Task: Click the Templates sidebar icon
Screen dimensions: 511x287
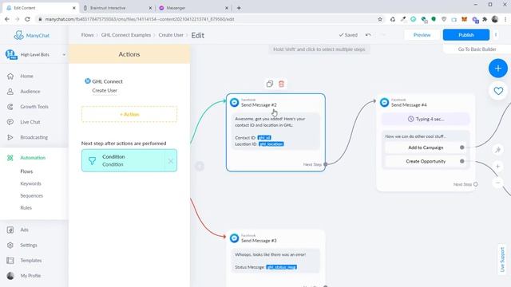Action: click(x=10, y=261)
